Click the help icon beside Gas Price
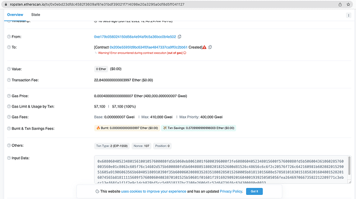Image resolution: width=356 pixels, height=199 pixels. (x=9, y=96)
